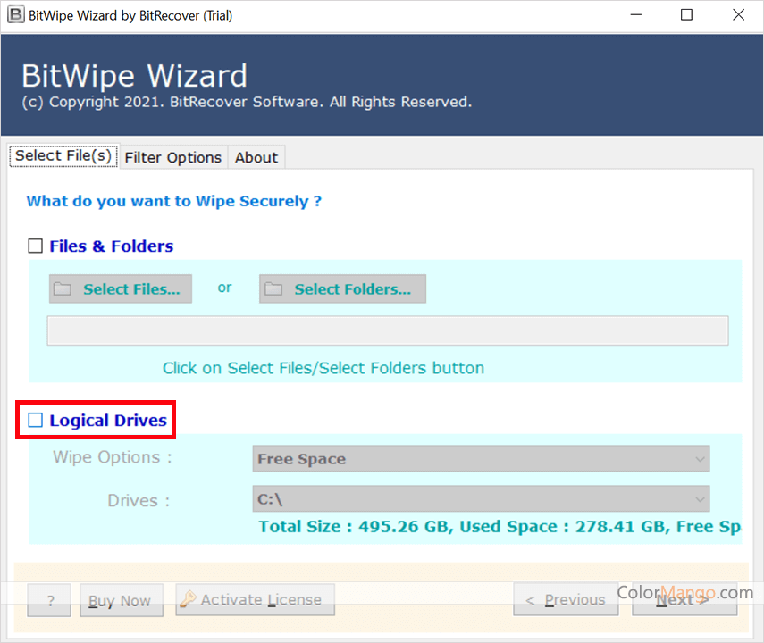
Task: Click the Activate License button
Action: [x=255, y=599]
